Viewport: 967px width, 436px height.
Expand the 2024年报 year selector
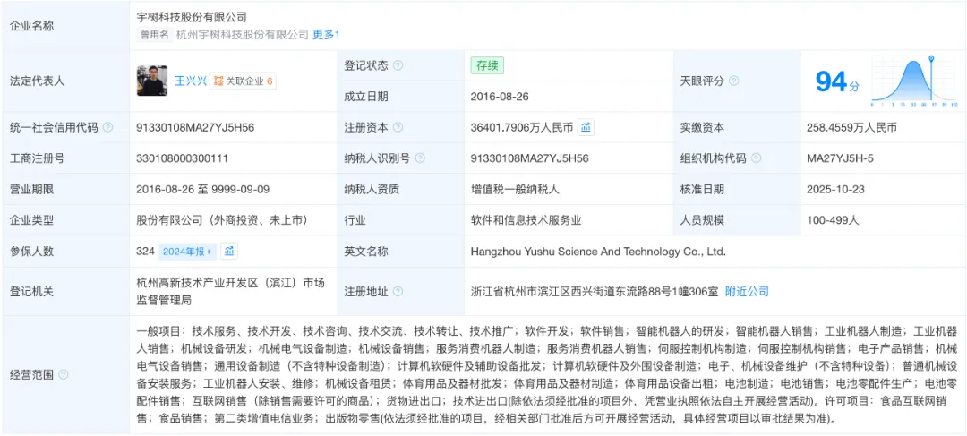(187, 252)
